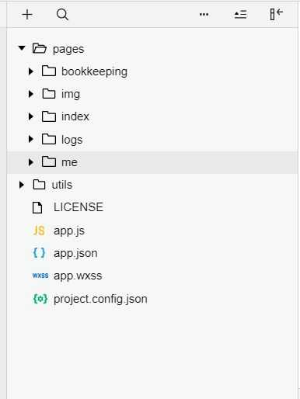The width and height of the screenshot is (300, 399).
Task: Expand the me folder arrow
Action: click(x=31, y=162)
